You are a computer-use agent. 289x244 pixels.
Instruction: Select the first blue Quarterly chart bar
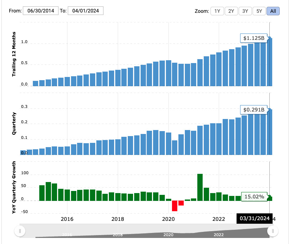[x=23, y=152]
